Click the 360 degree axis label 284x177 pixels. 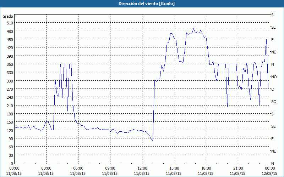coord(10,64)
